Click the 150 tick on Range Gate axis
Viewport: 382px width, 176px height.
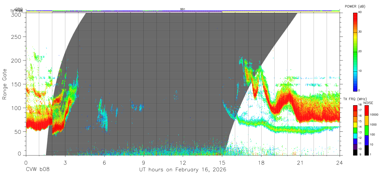(16, 84)
